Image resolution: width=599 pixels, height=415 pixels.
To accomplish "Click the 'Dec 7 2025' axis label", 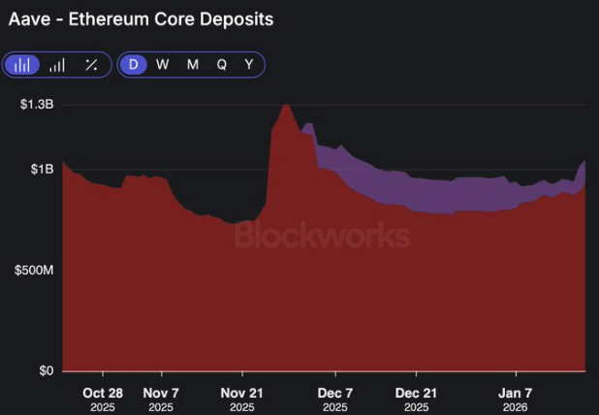I will (335, 399).
